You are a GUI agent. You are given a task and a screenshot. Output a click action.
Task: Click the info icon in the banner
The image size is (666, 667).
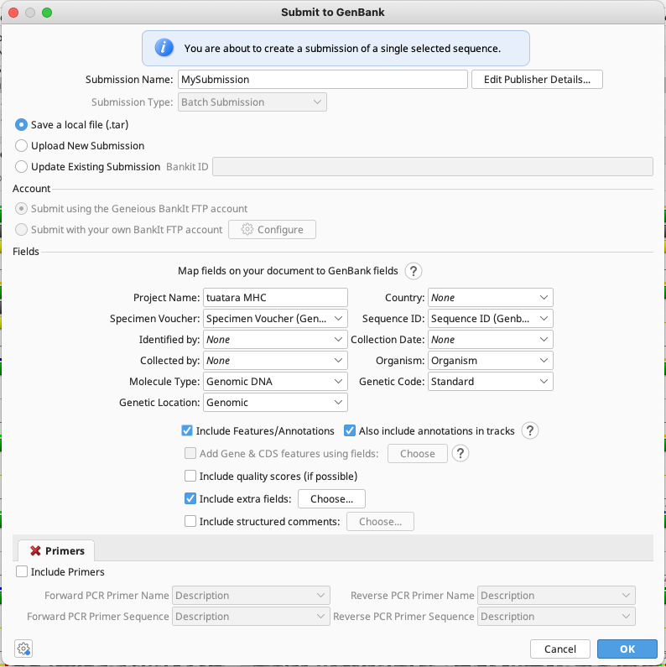click(x=164, y=48)
